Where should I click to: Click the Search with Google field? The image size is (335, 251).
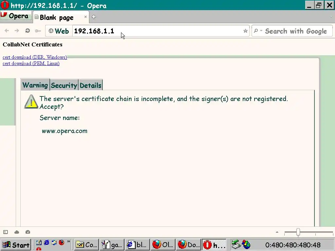296,31
